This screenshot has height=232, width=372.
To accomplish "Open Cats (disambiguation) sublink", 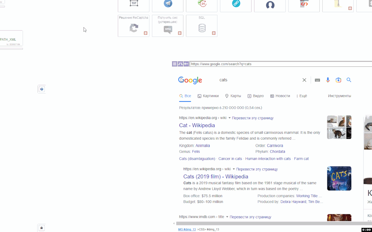I will click(197, 159).
